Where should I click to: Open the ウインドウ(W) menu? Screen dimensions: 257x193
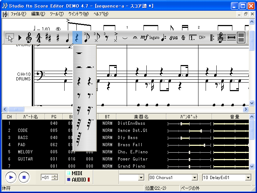click(x=79, y=14)
